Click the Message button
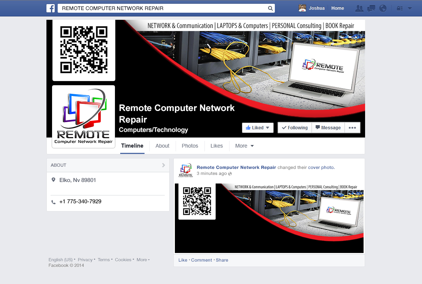Viewport: 422px width, 284px height. coord(328,128)
